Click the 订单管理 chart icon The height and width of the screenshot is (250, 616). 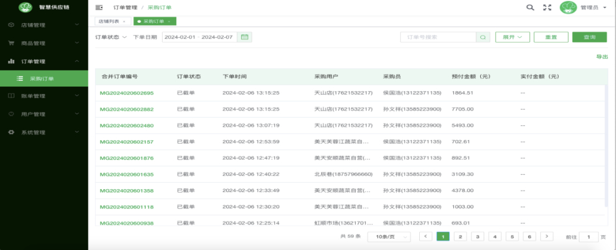click(11, 62)
